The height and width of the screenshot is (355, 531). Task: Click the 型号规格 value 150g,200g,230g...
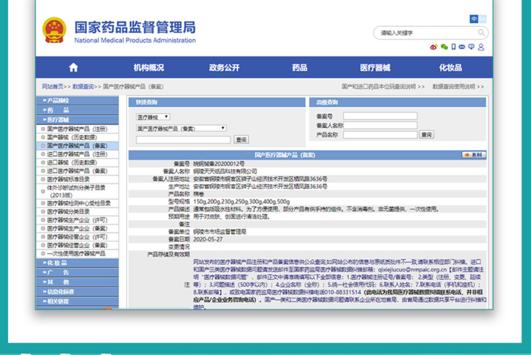click(241, 202)
